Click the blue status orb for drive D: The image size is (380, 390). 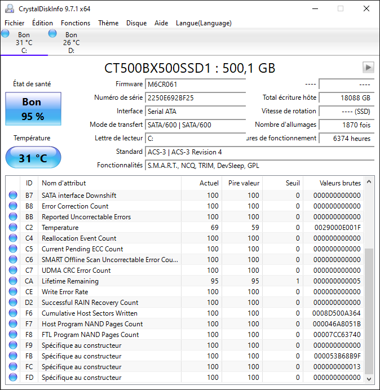pos(52,33)
